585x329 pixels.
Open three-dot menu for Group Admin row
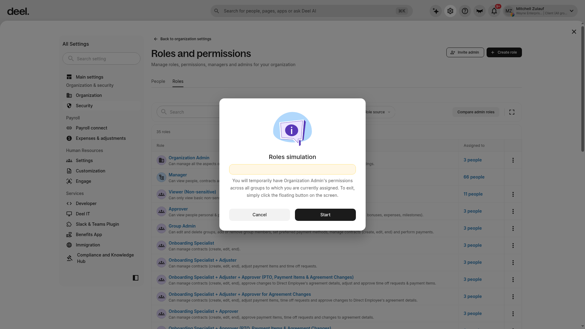tap(513, 228)
